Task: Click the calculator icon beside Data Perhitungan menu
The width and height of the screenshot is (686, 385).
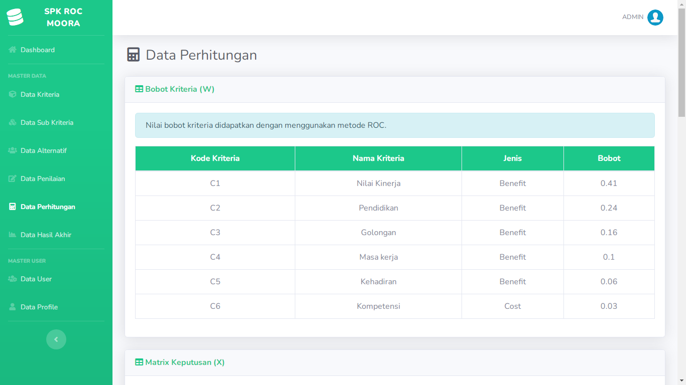Action: pyautogui.click(x=13, y=207)
